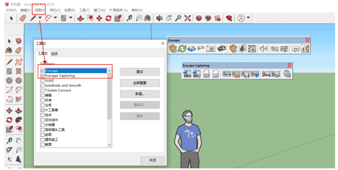Viewport: 338px width, 170px height.
Task: Enable VR headset mode in Enscape
Action: tap(222, 49)
